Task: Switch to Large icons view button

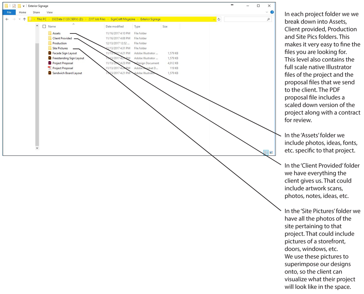Action: point(271,152)
